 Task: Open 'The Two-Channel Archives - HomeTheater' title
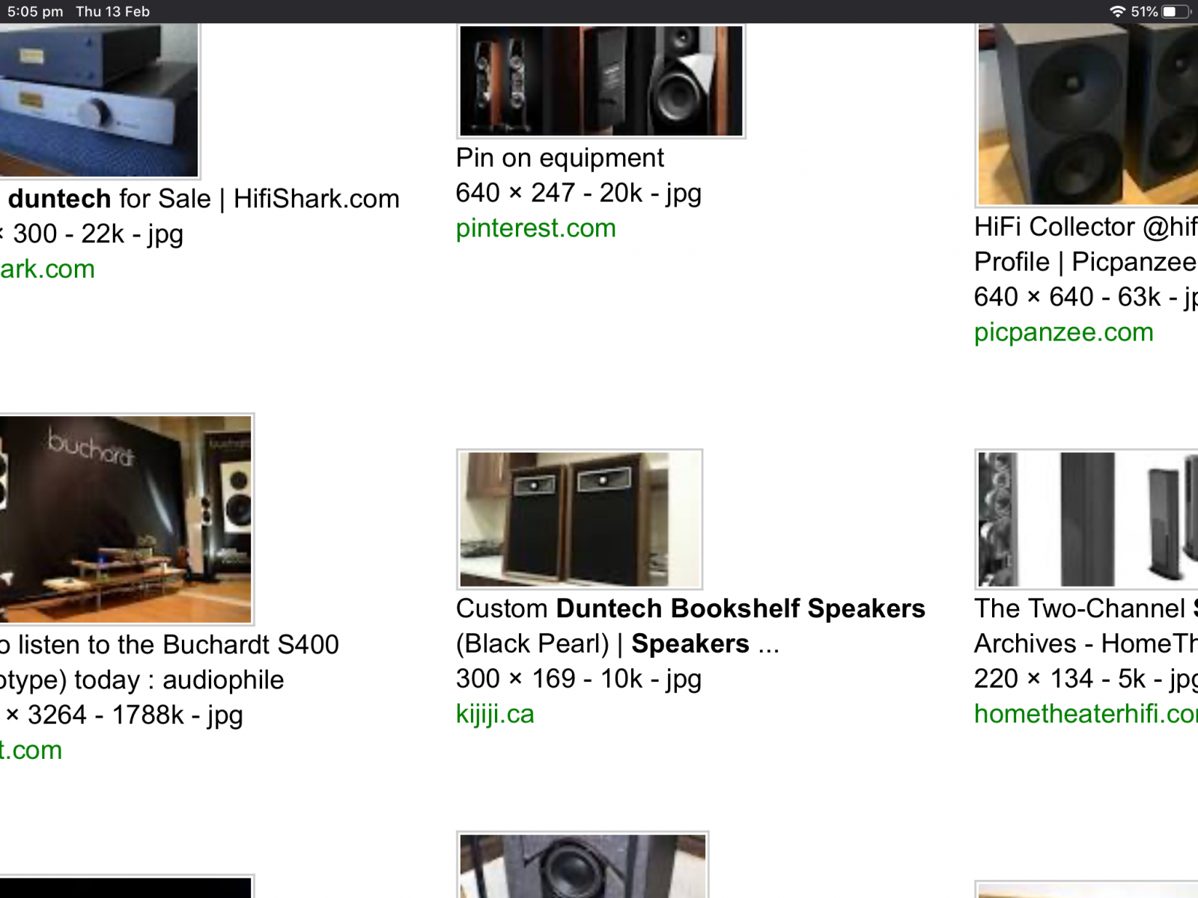[1086, 626]
